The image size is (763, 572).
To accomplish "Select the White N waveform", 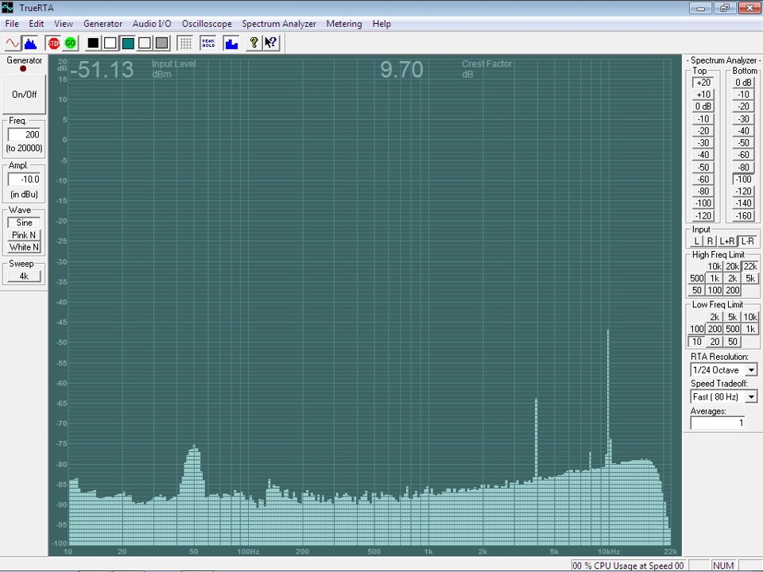I will (24, 247).
